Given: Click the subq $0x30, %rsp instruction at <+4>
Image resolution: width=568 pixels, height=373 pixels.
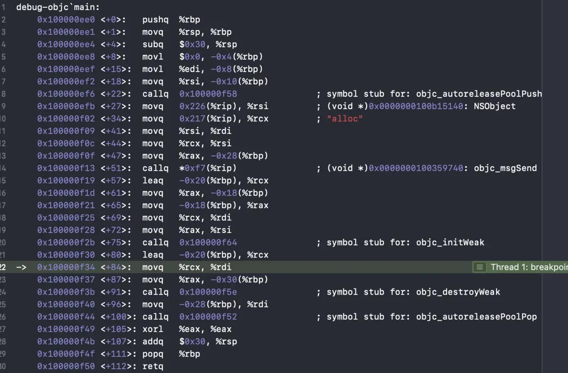Looking at the screenshot, I should [190, 44].
